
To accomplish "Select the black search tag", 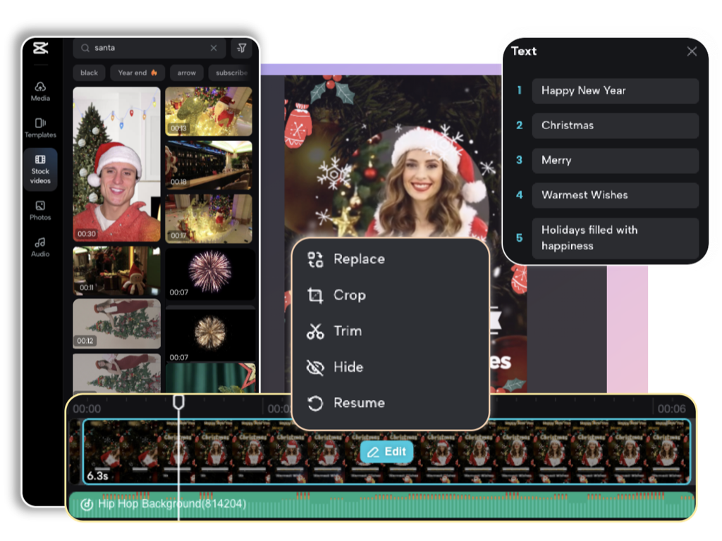I will coord(89,73).
